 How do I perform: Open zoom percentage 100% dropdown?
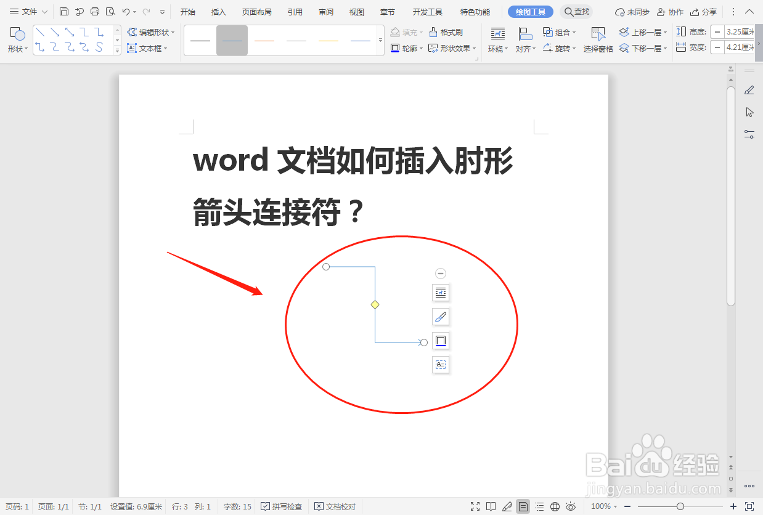[604, 506]
